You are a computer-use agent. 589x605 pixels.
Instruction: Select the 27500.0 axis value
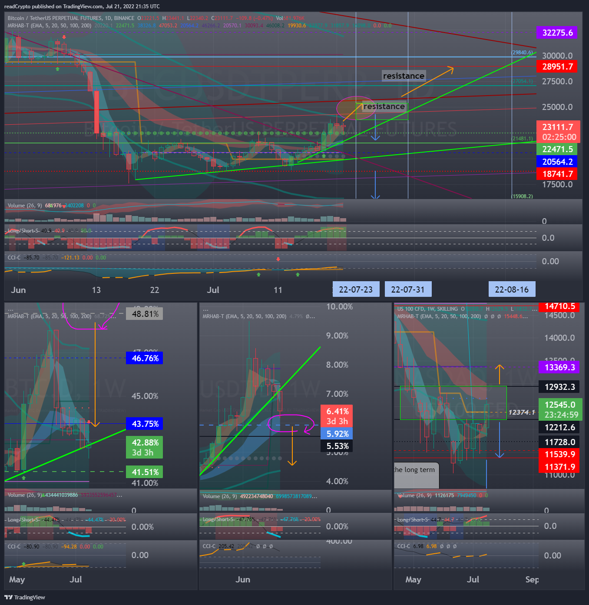557,81
